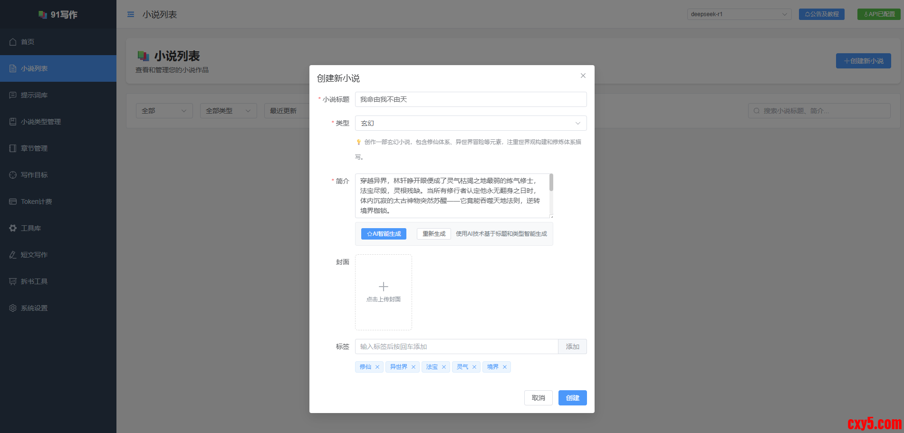Click 取消 to cancel creation
The image size is (904, 433).
[538, 398]
